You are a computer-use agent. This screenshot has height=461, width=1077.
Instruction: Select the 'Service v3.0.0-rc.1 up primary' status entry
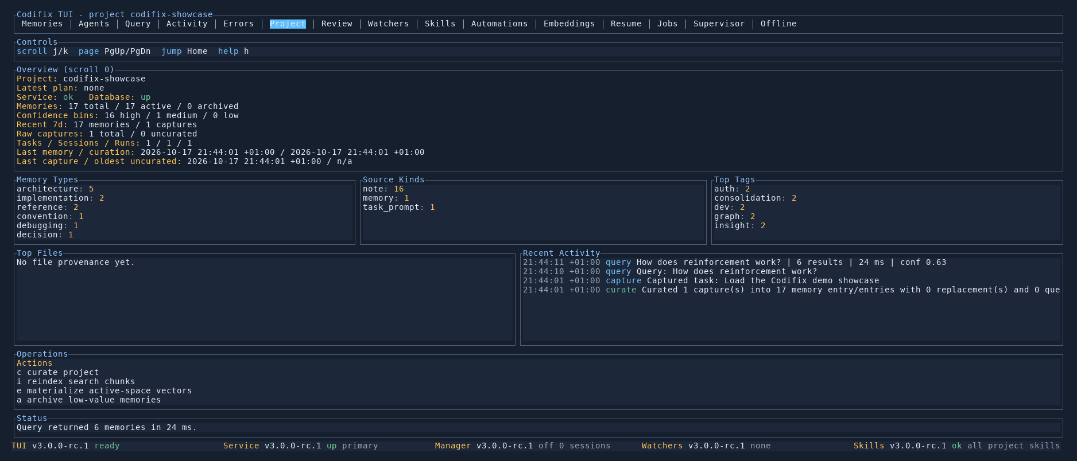(301, 446)
